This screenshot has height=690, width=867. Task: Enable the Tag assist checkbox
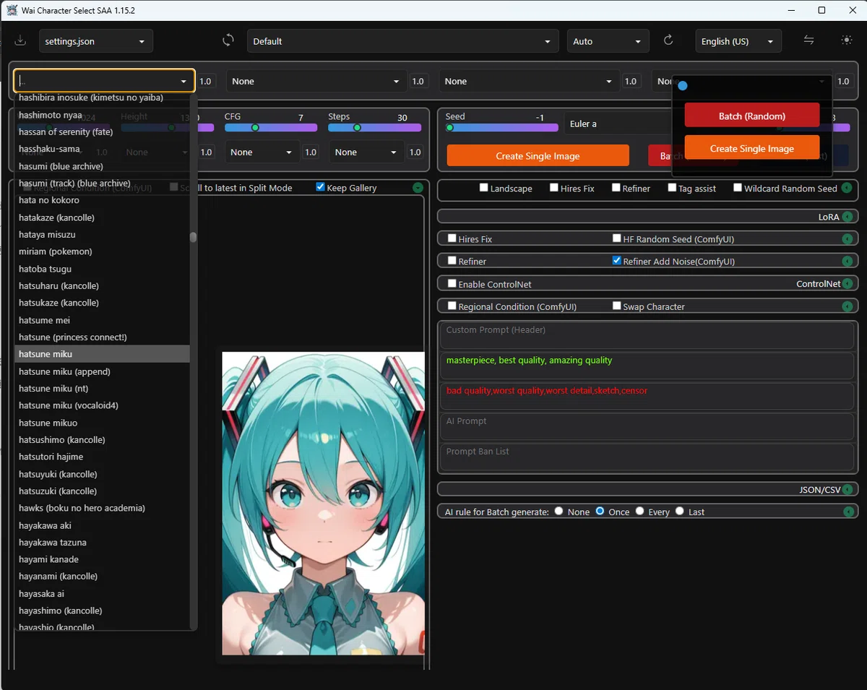[x=673, y=187]
